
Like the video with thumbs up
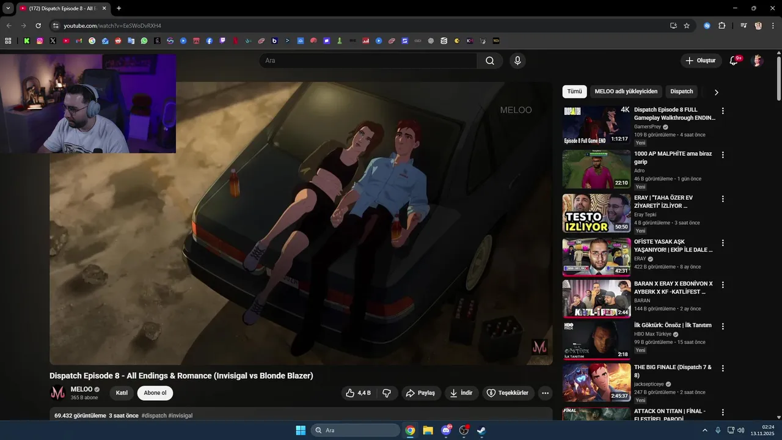point(359,393)
